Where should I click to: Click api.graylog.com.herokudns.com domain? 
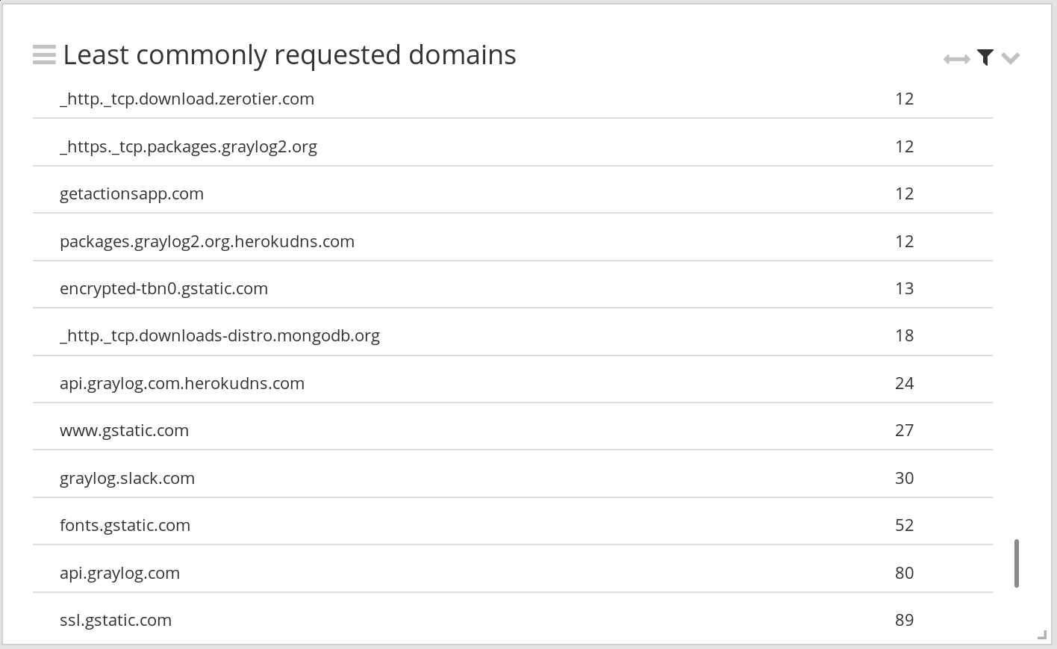[182, 384]
